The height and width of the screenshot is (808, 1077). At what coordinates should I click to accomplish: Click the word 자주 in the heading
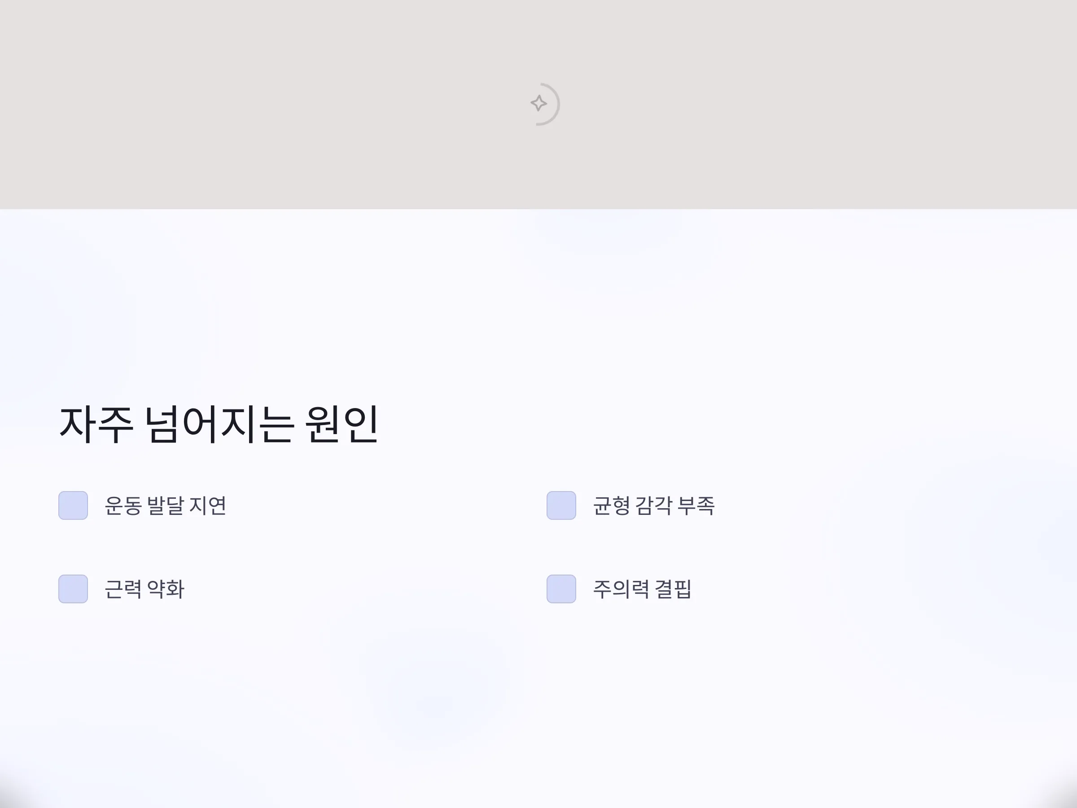[96, 424]
